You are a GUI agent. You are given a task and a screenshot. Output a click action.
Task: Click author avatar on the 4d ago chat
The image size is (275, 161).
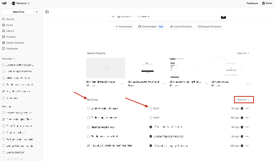[x=242, y=127]
